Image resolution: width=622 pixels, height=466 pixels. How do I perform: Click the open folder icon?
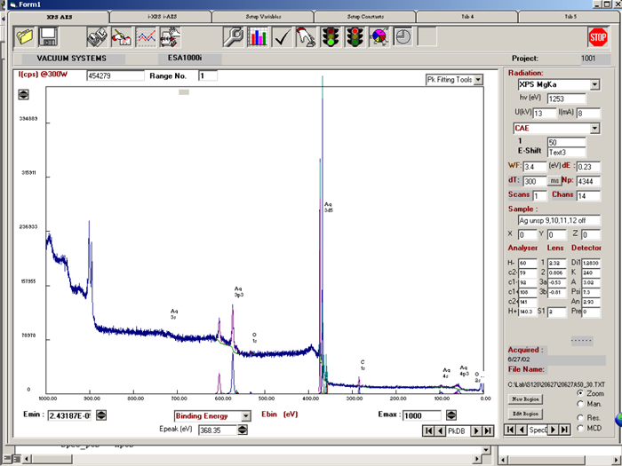pos(24,36)
